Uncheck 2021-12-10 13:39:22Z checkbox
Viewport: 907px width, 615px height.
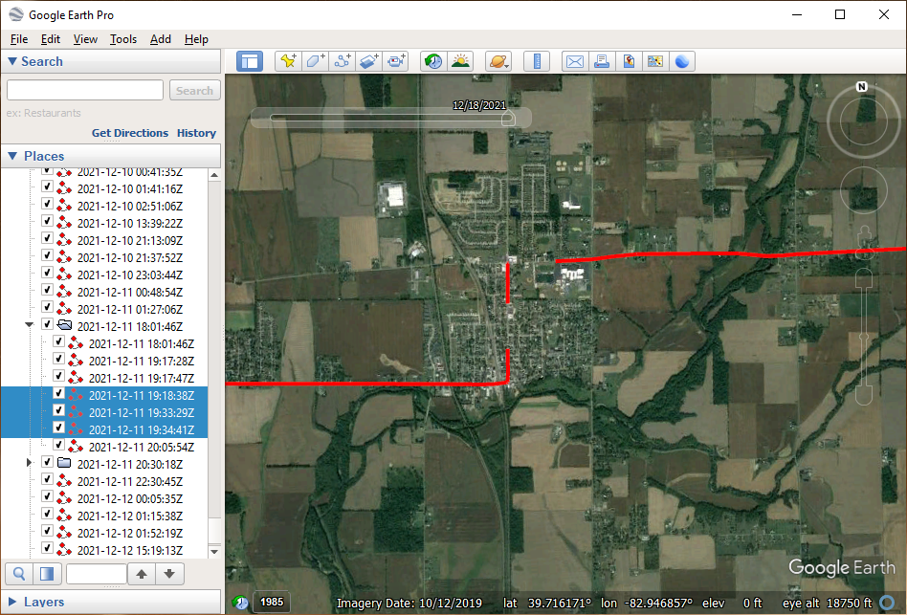(x=48, y=221)
